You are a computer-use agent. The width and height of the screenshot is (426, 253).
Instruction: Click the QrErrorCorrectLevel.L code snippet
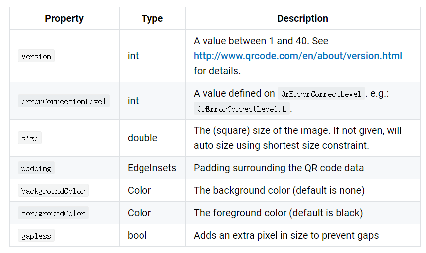point(242,108)
